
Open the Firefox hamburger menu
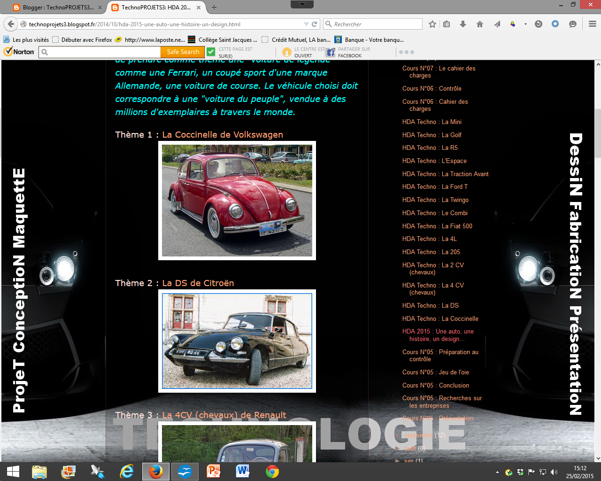click(x=592, y=24)
